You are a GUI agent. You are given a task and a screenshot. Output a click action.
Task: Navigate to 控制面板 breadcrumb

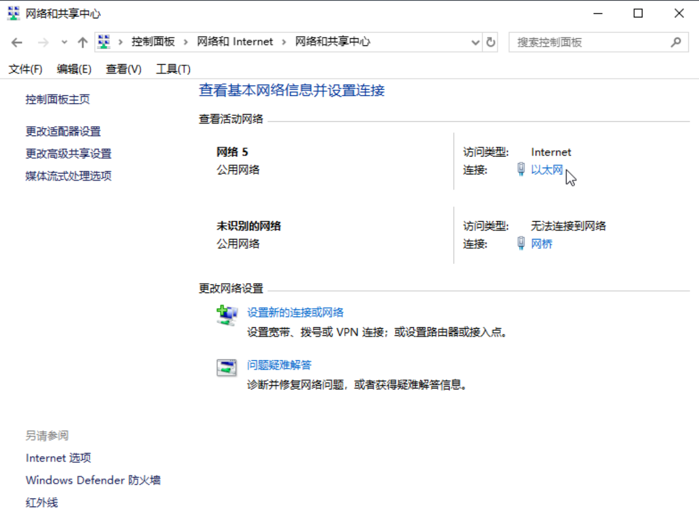[x=153, y=42]
